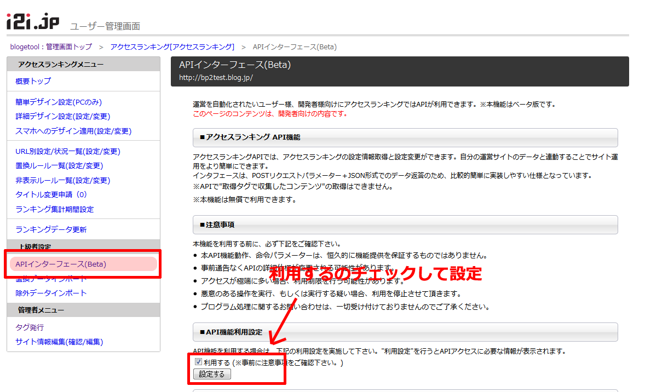Open タグ発行 in 管理者メニュー
The height and width of the screenshot is (392, 645).
pos(30,327)
